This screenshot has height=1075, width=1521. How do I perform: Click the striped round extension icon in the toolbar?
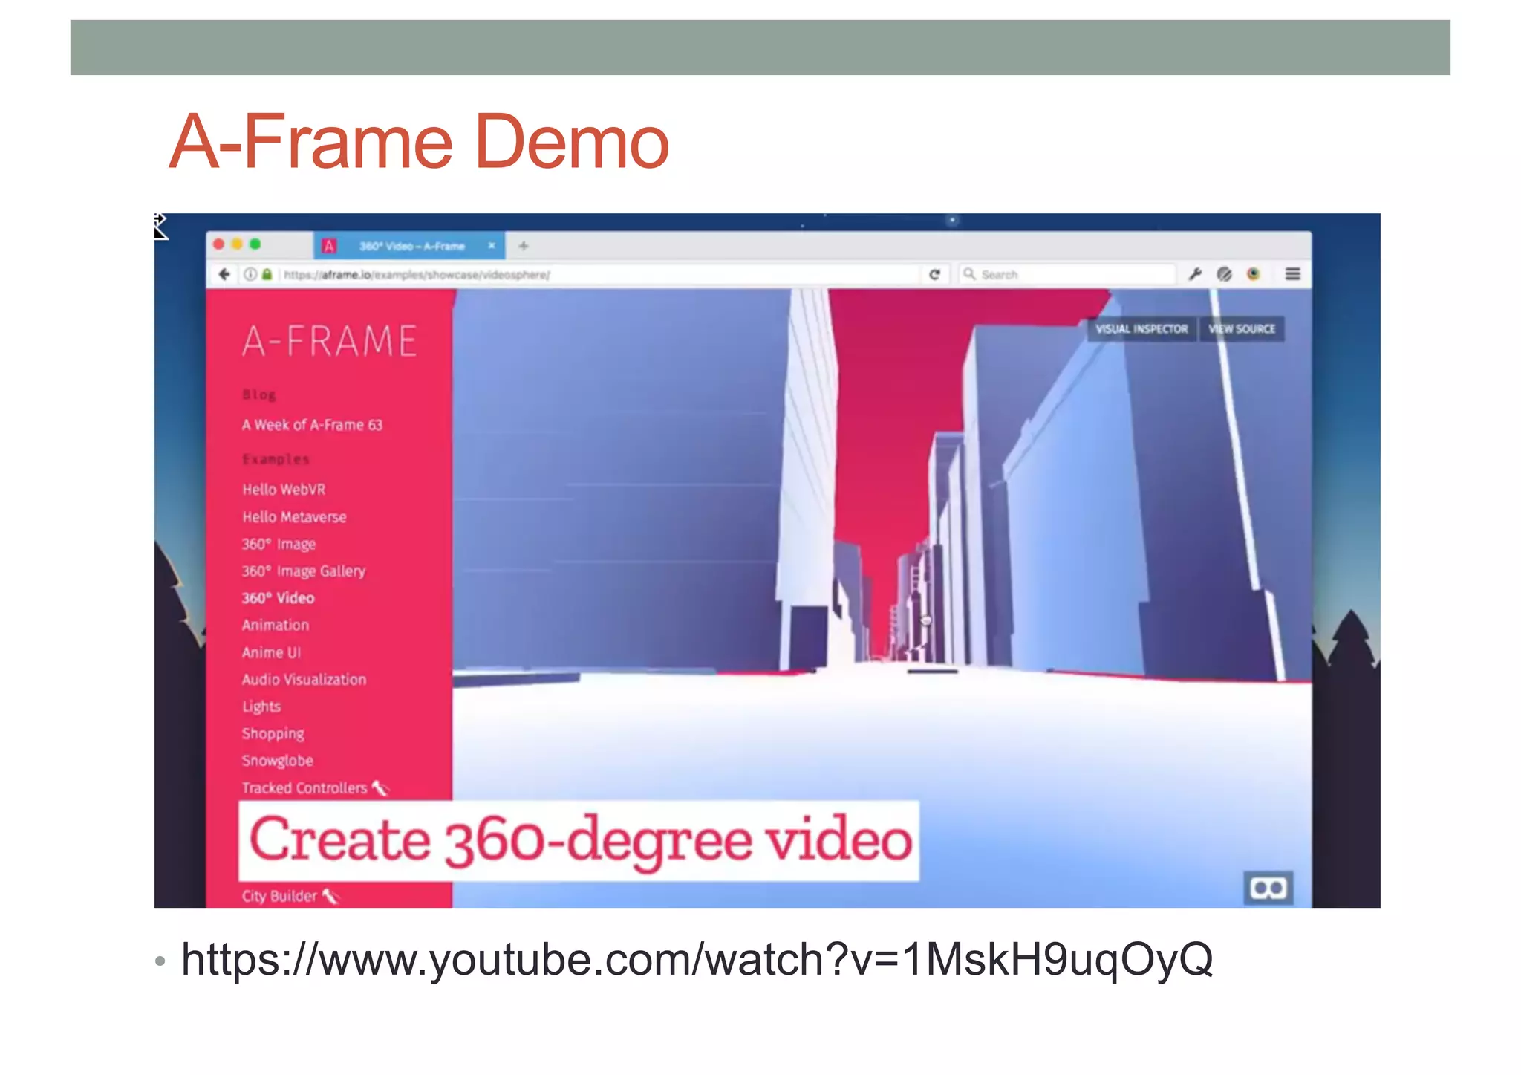[x=1225, y=274]
